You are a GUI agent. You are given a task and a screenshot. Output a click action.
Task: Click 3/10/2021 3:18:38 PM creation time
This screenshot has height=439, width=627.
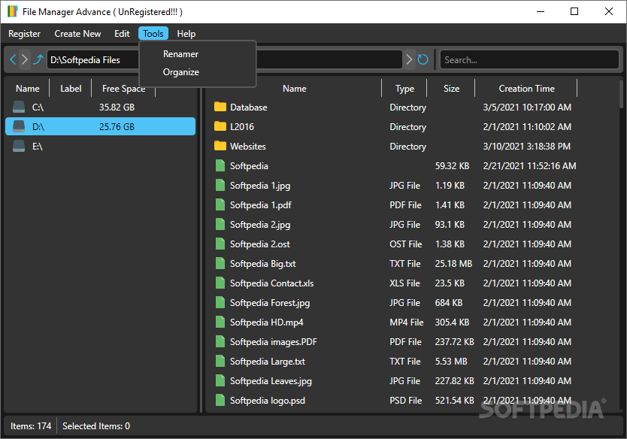tap(526, 147)
